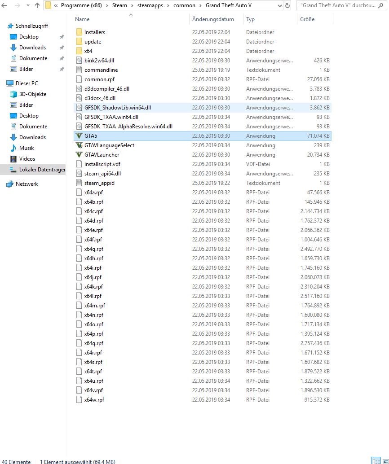Viewport: 389px width, 464px height.
Task: Go up one folder level
Action: 37,5
